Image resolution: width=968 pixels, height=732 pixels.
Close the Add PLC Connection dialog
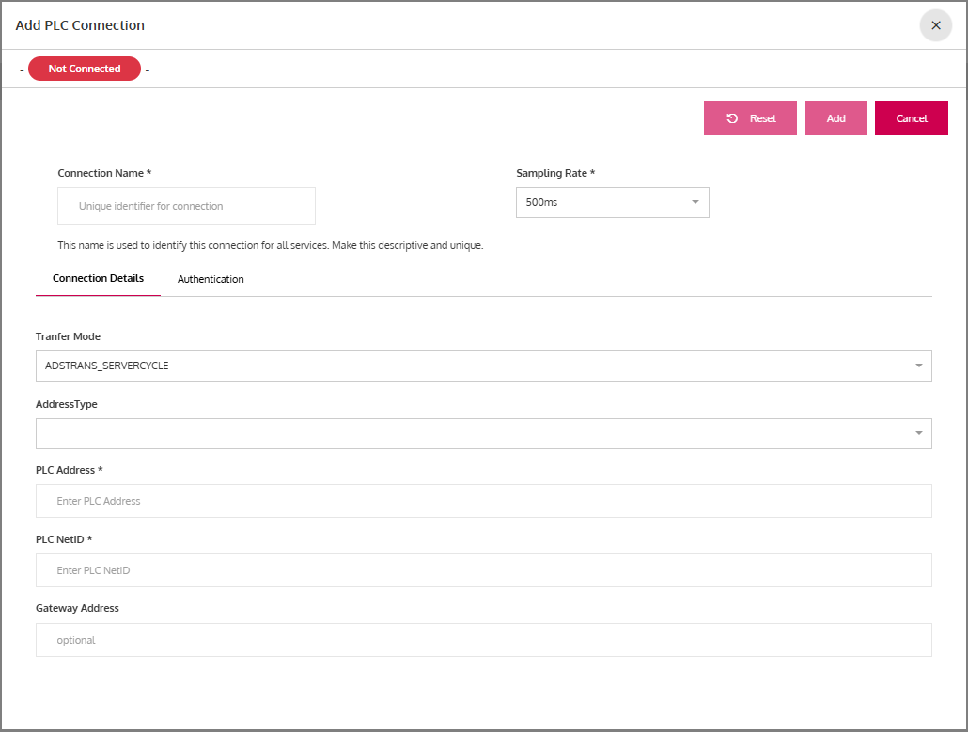click(935, 25)
